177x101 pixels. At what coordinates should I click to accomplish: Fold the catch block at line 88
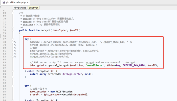click(x=13, y=71)
